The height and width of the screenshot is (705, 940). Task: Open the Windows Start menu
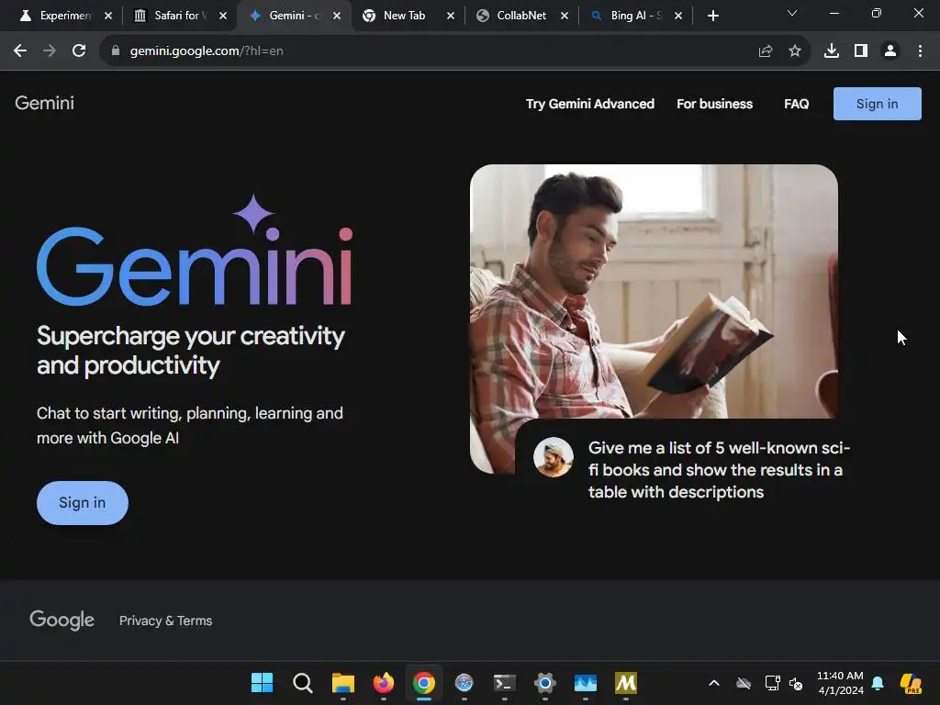tap(262, 683)
